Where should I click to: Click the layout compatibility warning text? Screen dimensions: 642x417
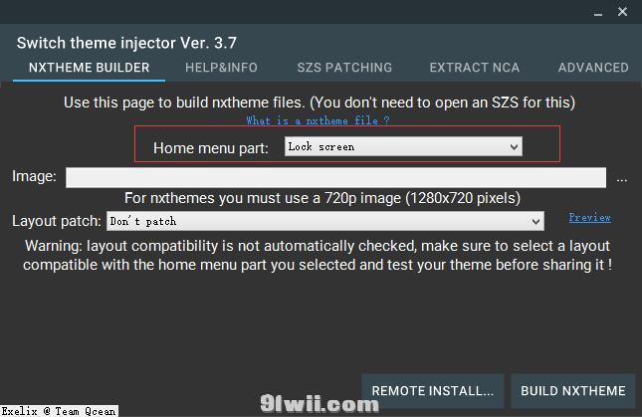[x=318, y=256]
